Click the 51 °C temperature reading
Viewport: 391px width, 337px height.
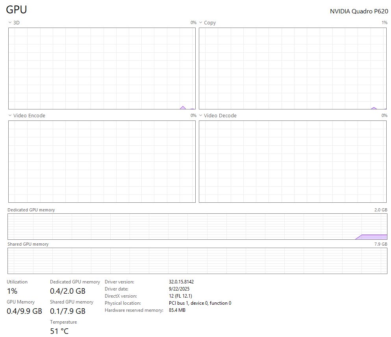tap(59, 331)
